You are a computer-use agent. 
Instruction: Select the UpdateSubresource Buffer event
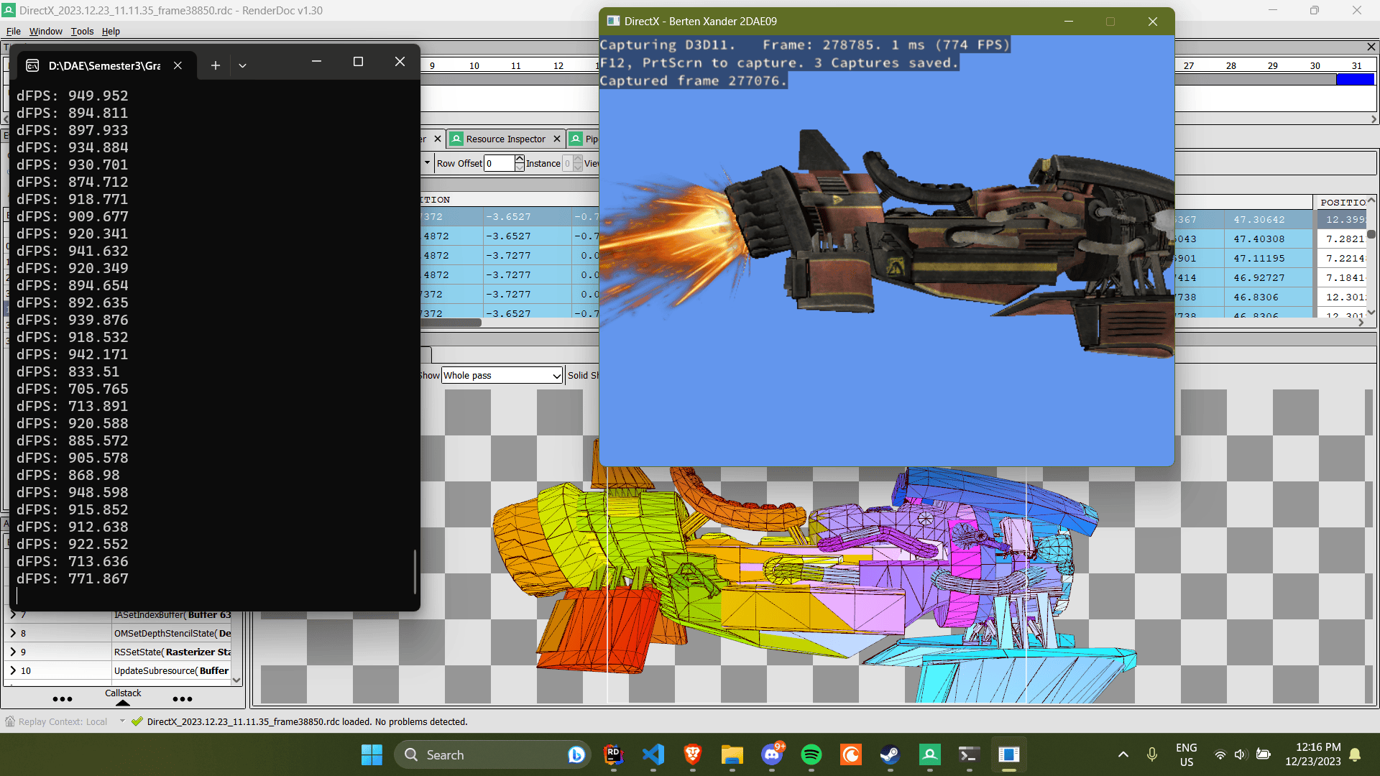(172, 670)
